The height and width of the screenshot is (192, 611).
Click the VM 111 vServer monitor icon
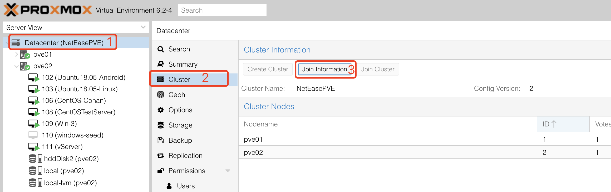[x=34, y=147]
